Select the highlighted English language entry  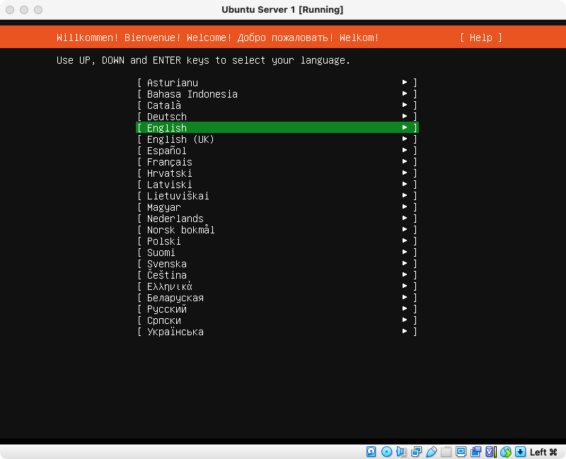pos(167,128)
